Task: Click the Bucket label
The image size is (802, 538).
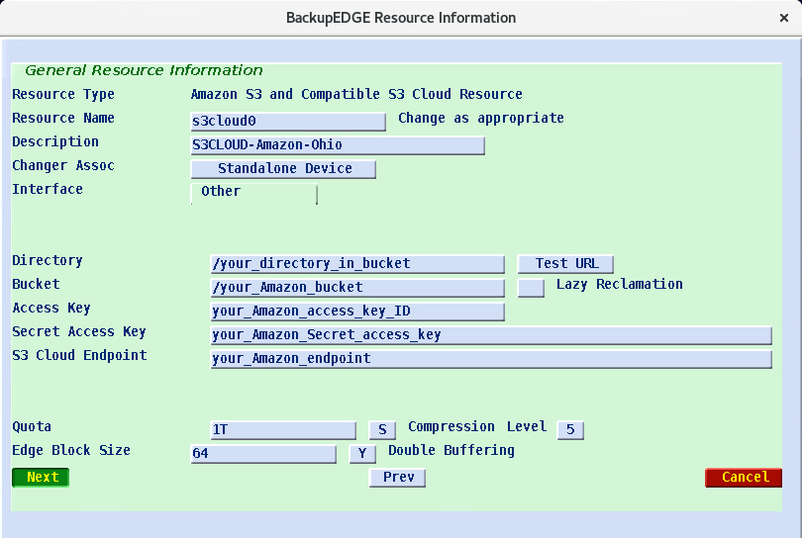Action: tap(36, 284)
